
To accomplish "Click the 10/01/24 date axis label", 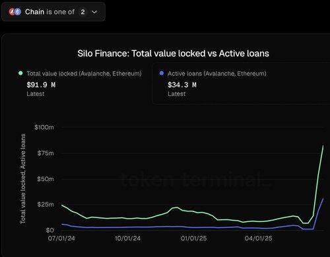I will click(x=127, y=239).
